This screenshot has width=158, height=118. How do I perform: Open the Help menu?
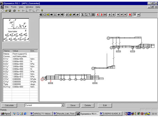pos(38,7)
